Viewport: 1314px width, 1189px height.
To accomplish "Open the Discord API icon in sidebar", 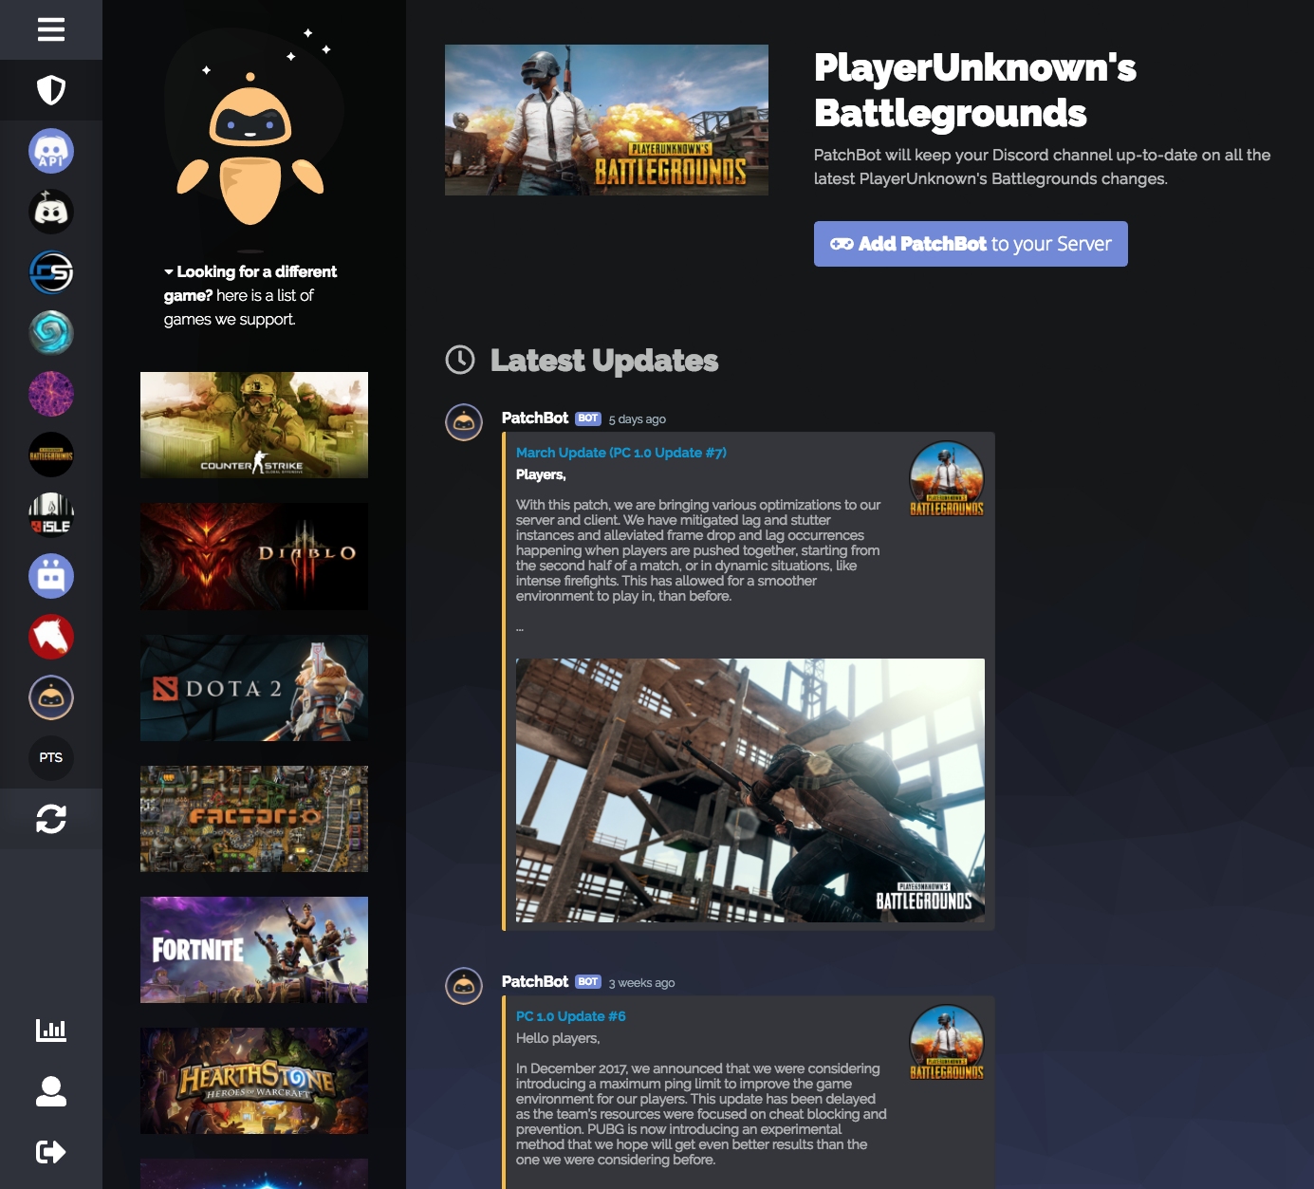I will coord(51,150).
